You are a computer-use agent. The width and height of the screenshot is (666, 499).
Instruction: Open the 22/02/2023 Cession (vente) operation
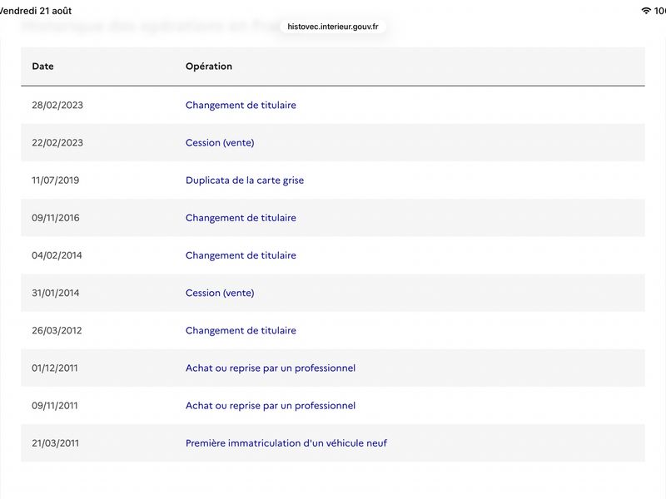[x=220, y=142]
